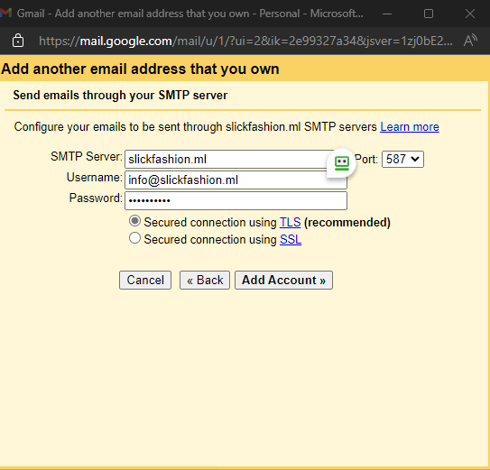Open Read aloud icon in address bar

(x=470, y=41)
